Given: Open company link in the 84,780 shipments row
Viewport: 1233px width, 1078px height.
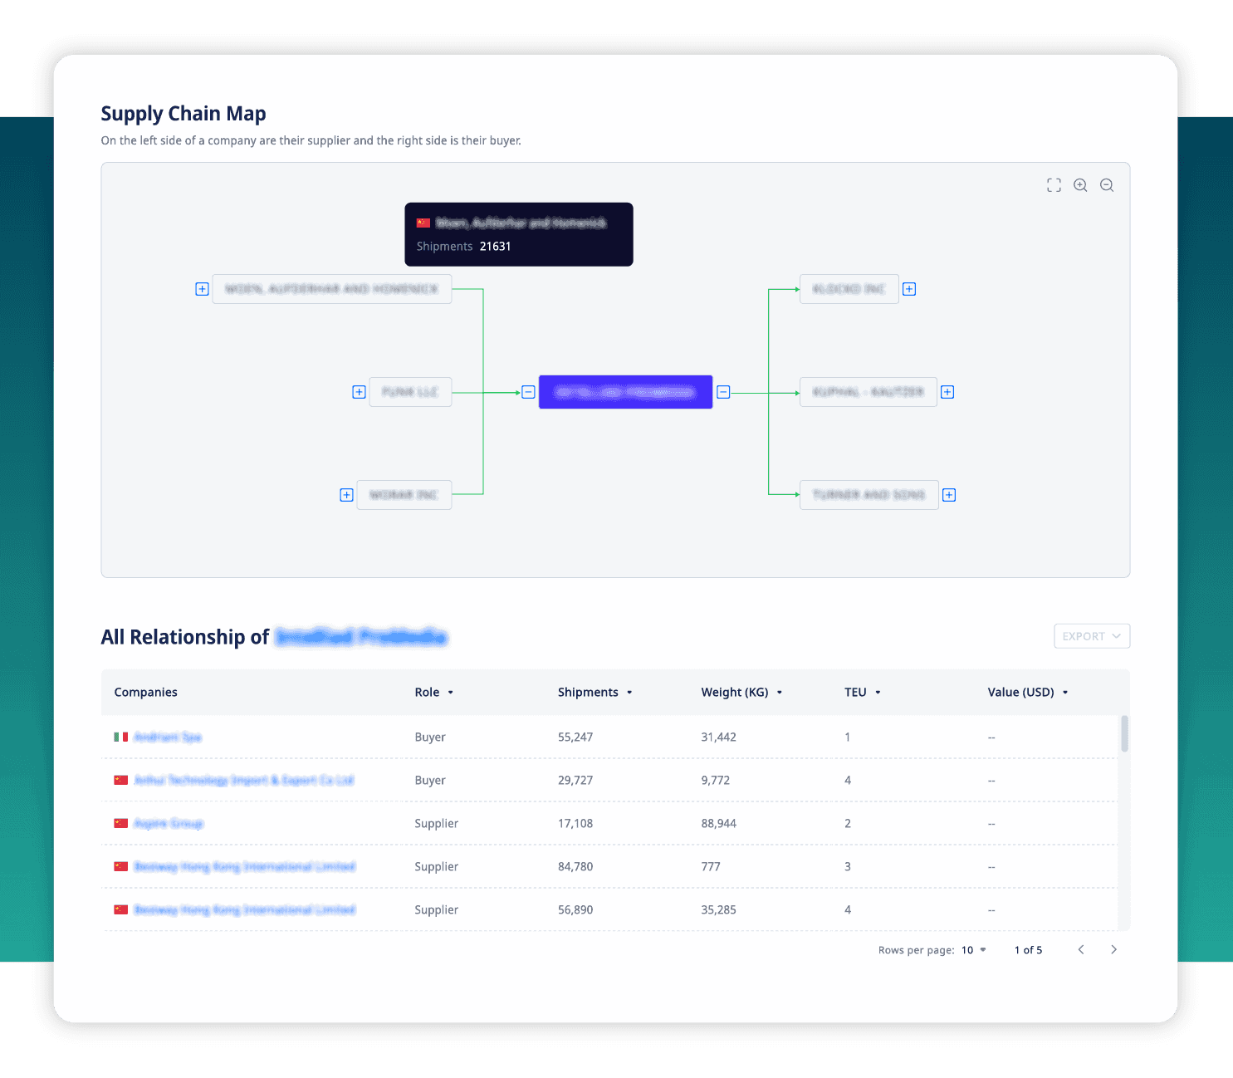Looking at the screenshot, I should tap(245, 866).
